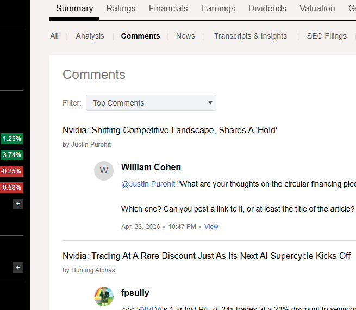Click the plus button below -0.58% badge
This screenshot has height=310, width=356.
[x=18, y=204]
